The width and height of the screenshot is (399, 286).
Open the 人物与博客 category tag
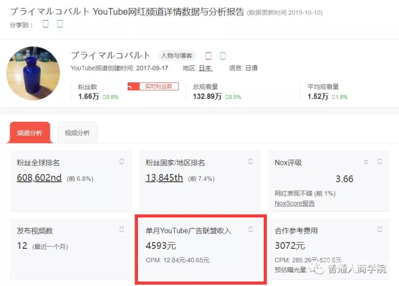pyautogui.click(x=176, y=55)
